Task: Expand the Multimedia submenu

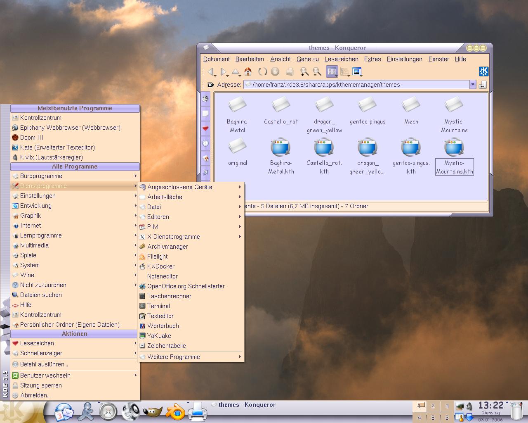Action: (75, 245)
